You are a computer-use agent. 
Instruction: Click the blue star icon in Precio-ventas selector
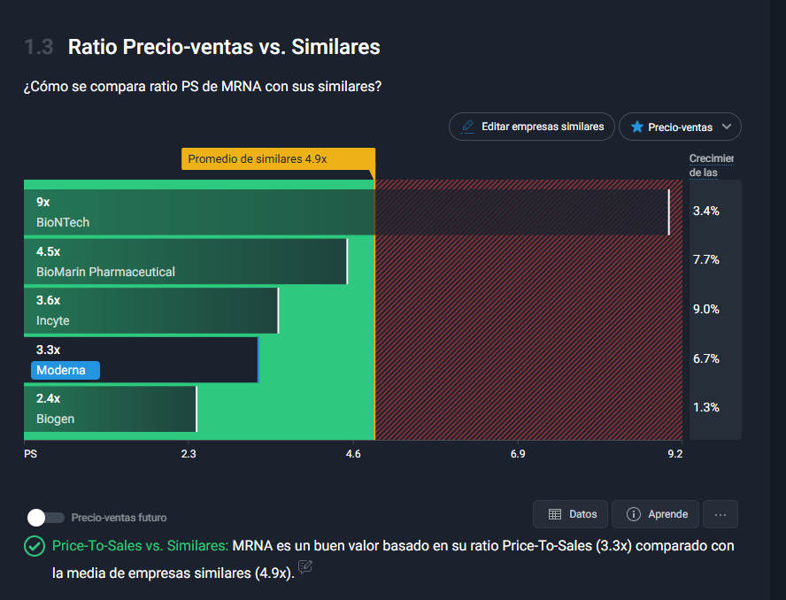click(637, 127)
